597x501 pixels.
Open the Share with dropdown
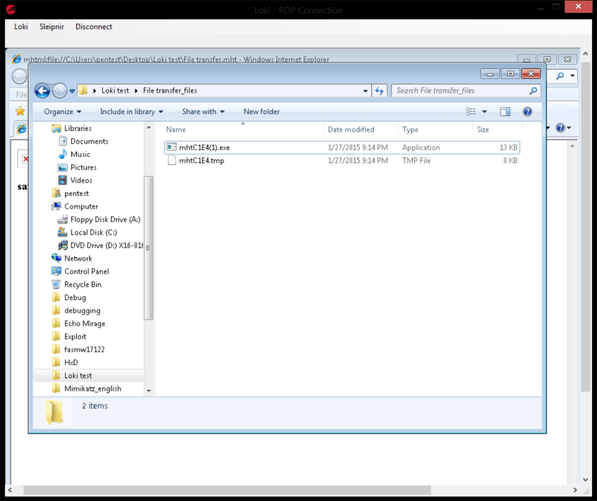coord(203,112)
